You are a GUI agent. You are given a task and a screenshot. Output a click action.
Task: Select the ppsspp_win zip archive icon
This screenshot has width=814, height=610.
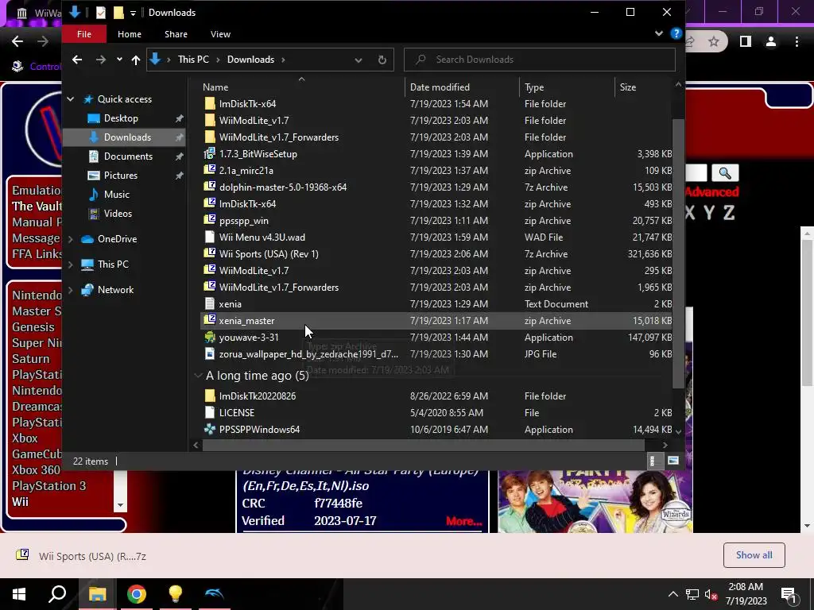(x=209, y=220)
